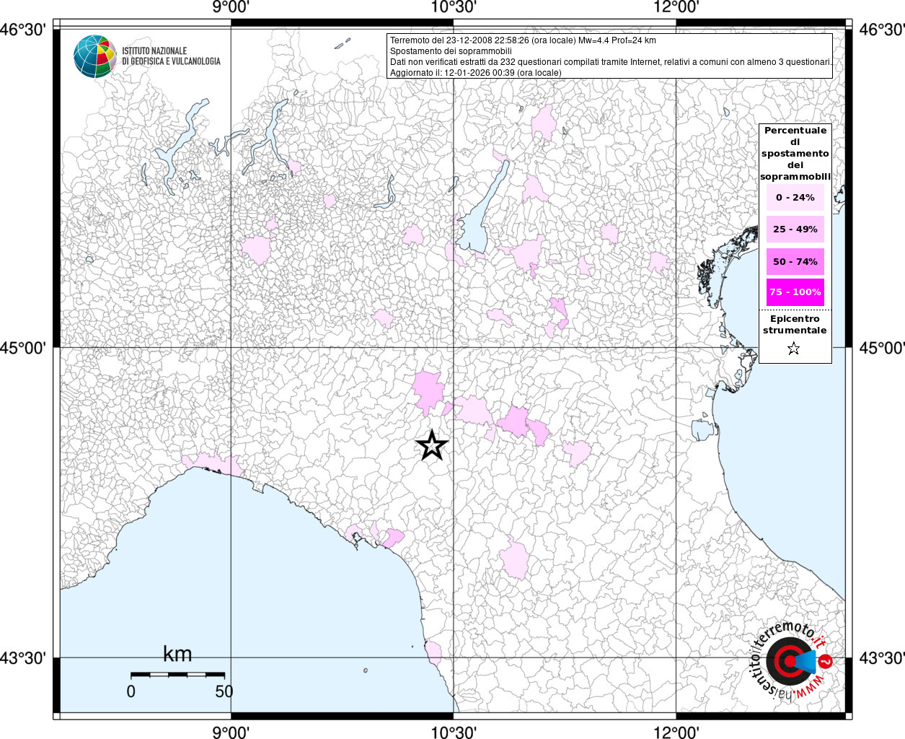Click the bottom 9°00' longitude label

[x=231, y=732]
